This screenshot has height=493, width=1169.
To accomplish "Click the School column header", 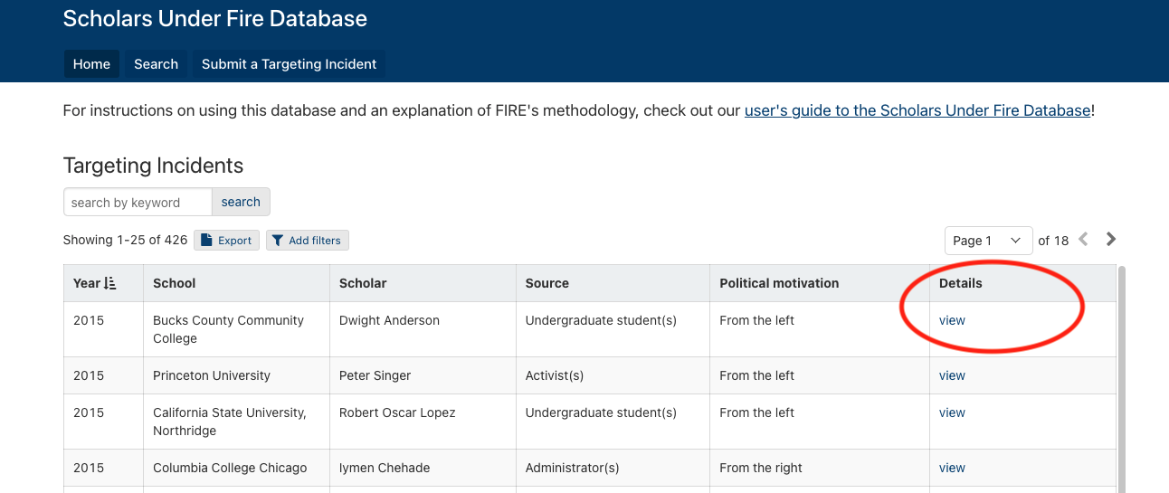I will pos(175,283).
